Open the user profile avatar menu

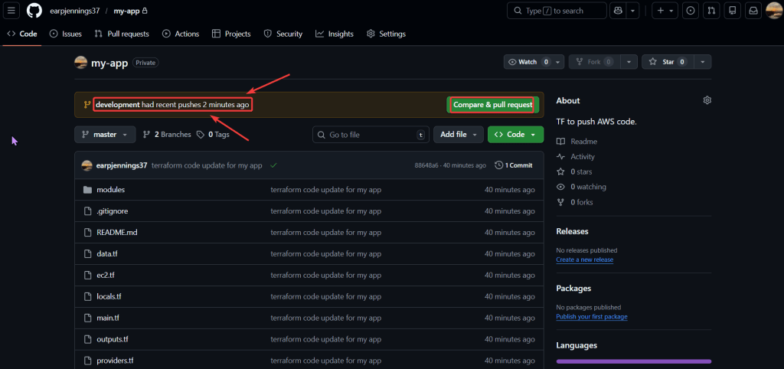click(773, 11)
